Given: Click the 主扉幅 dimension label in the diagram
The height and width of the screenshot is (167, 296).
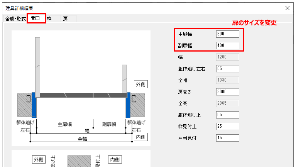Looking at the screenshot, I should pyautogui.click(x=65, y=124).
